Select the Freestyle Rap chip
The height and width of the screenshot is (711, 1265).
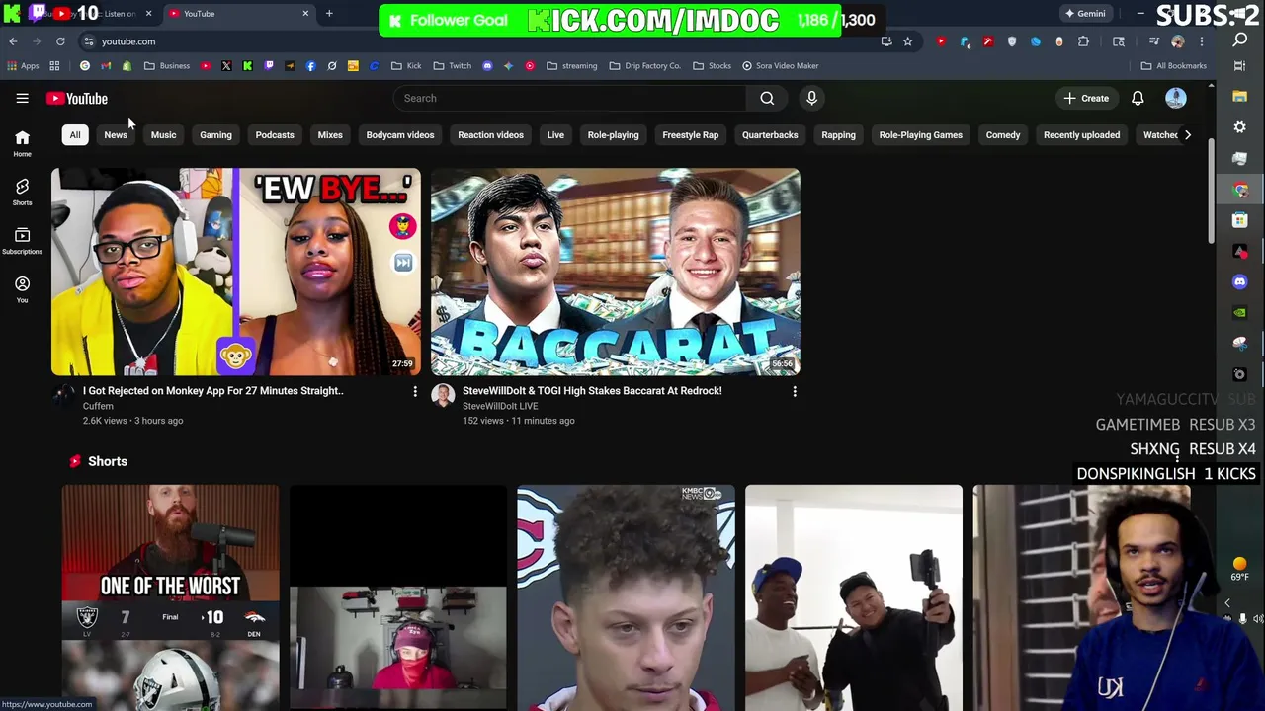690,135
